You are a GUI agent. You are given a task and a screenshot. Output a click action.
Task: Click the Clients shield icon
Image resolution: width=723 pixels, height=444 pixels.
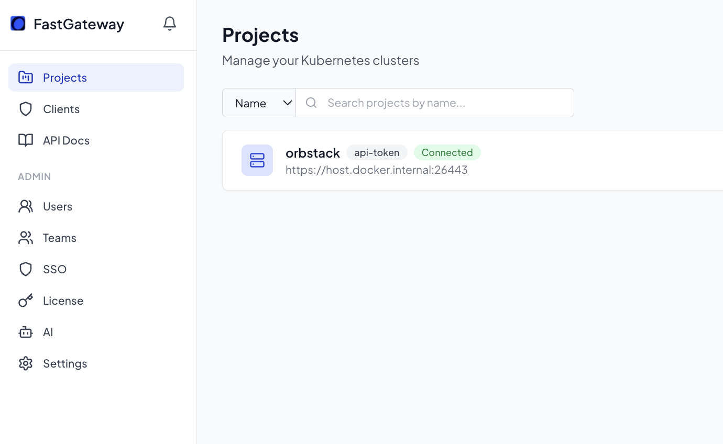(26, 109)
